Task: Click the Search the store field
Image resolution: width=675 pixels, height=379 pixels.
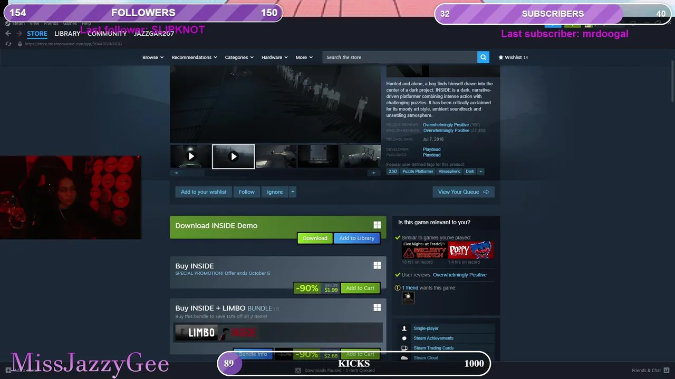Action: click(400, 57)
